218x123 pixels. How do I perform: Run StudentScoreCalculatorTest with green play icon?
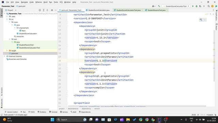point(193,6)
